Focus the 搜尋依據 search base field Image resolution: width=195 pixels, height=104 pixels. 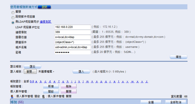point(72,37)
